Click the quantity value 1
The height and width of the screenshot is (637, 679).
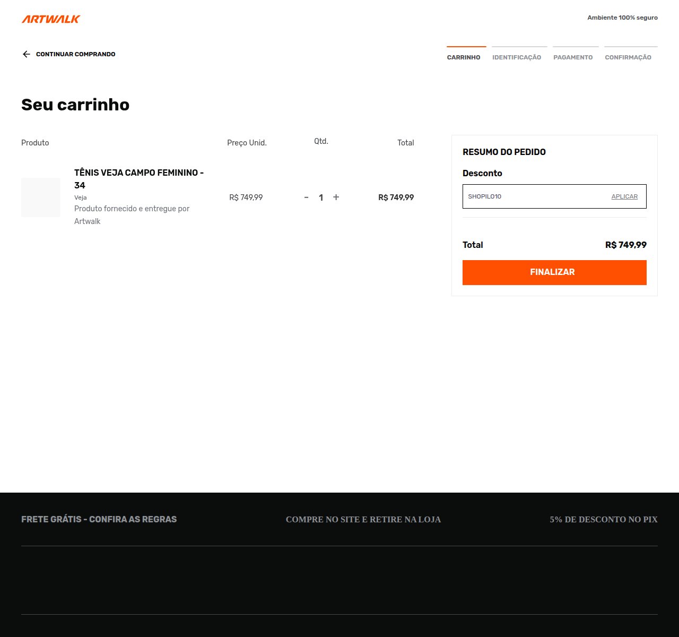[x=321, y=197]
